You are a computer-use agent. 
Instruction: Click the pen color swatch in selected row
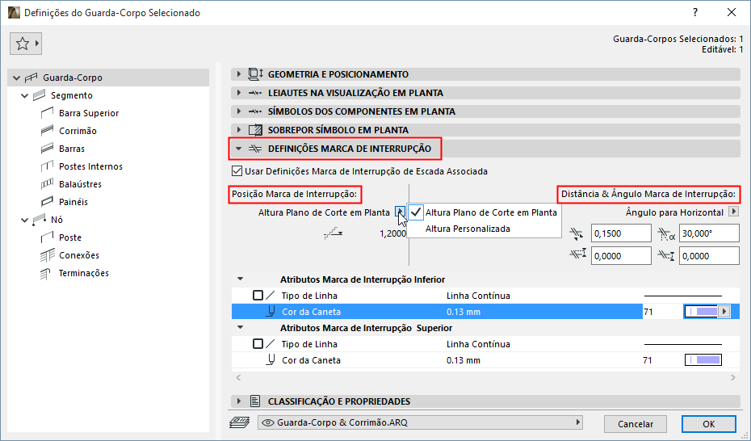pyautogui.click(x=701, y=311)
